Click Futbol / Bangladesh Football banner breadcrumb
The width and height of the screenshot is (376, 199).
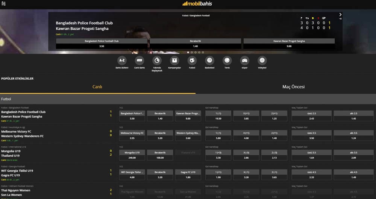pyautogui.click(x=196, y=15)
